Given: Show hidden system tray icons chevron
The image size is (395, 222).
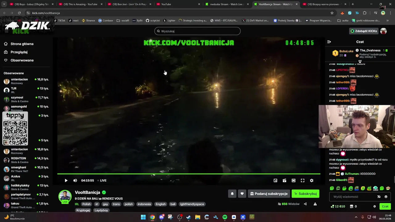Looking at the screenshot, I should click(x=356, y=217).
